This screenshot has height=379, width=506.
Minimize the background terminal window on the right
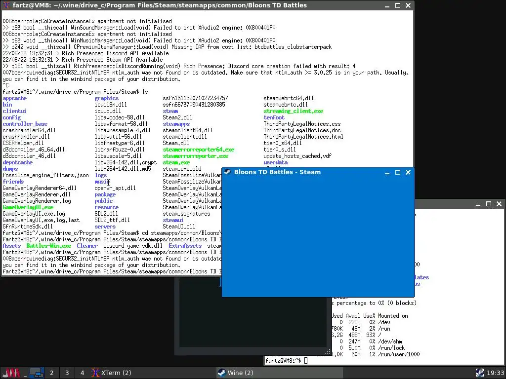(x=478, y=204)
